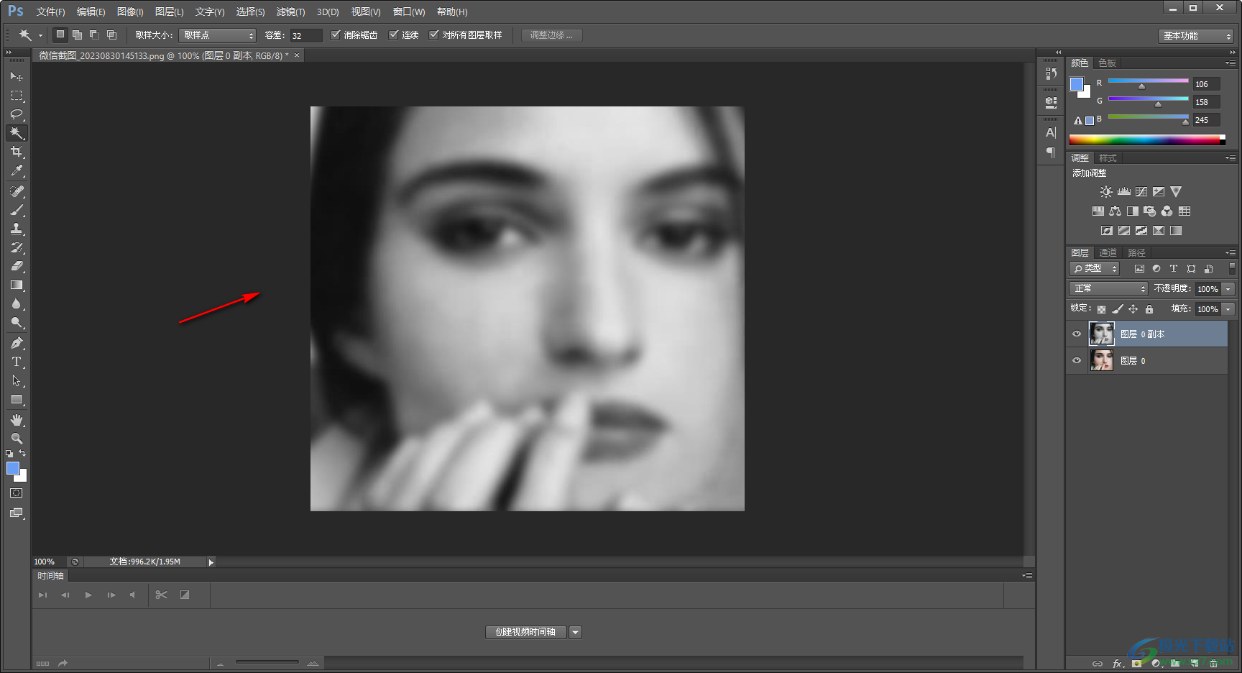Toggle the 连续 contiguous checkbox
1242x673 pixels.
coord(393,35)
